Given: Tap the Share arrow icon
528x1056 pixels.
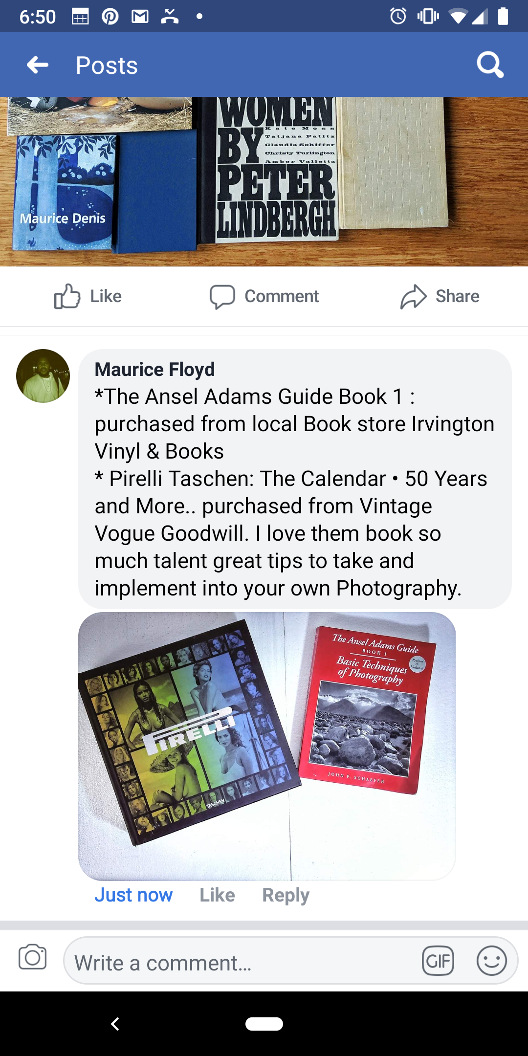Looking at the screenshot, I should [x=414, y=296].
